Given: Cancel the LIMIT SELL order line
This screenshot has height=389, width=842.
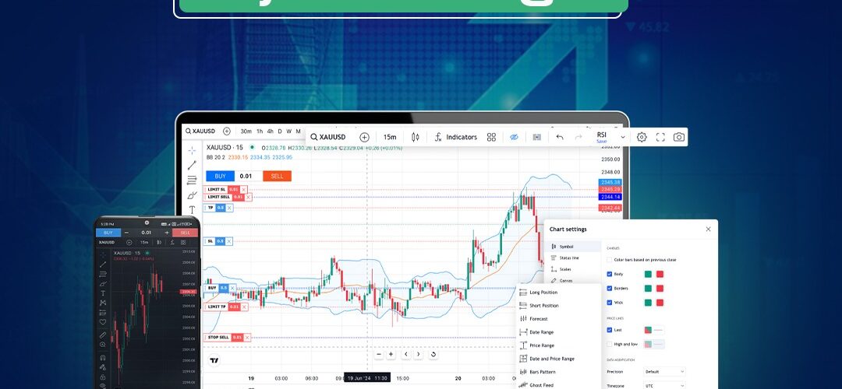Looking at the screenshot, I should 249,197.
